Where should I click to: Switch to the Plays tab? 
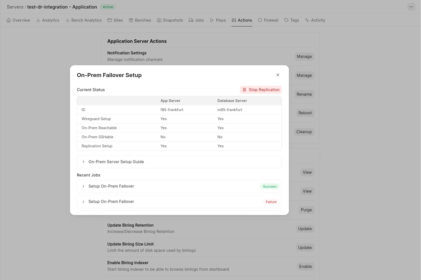tap(218, 20)
